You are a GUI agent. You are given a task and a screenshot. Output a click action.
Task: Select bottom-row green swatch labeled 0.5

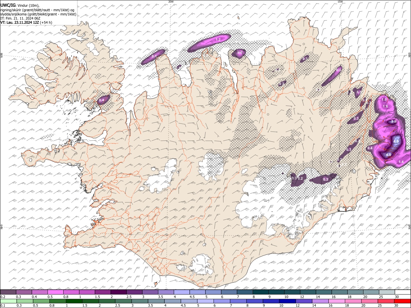click(41, 301)
